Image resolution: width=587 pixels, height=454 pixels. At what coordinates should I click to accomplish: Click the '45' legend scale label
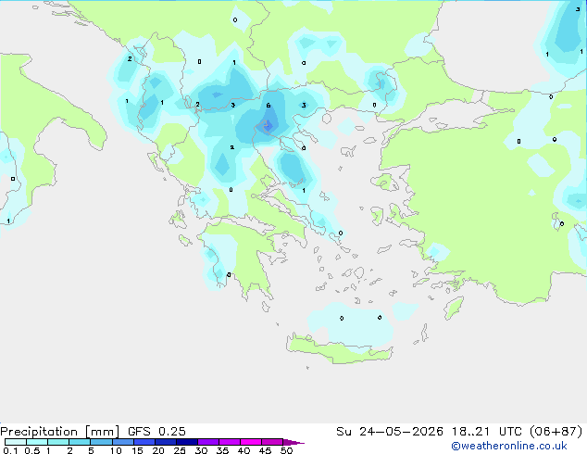coord(265,450)
